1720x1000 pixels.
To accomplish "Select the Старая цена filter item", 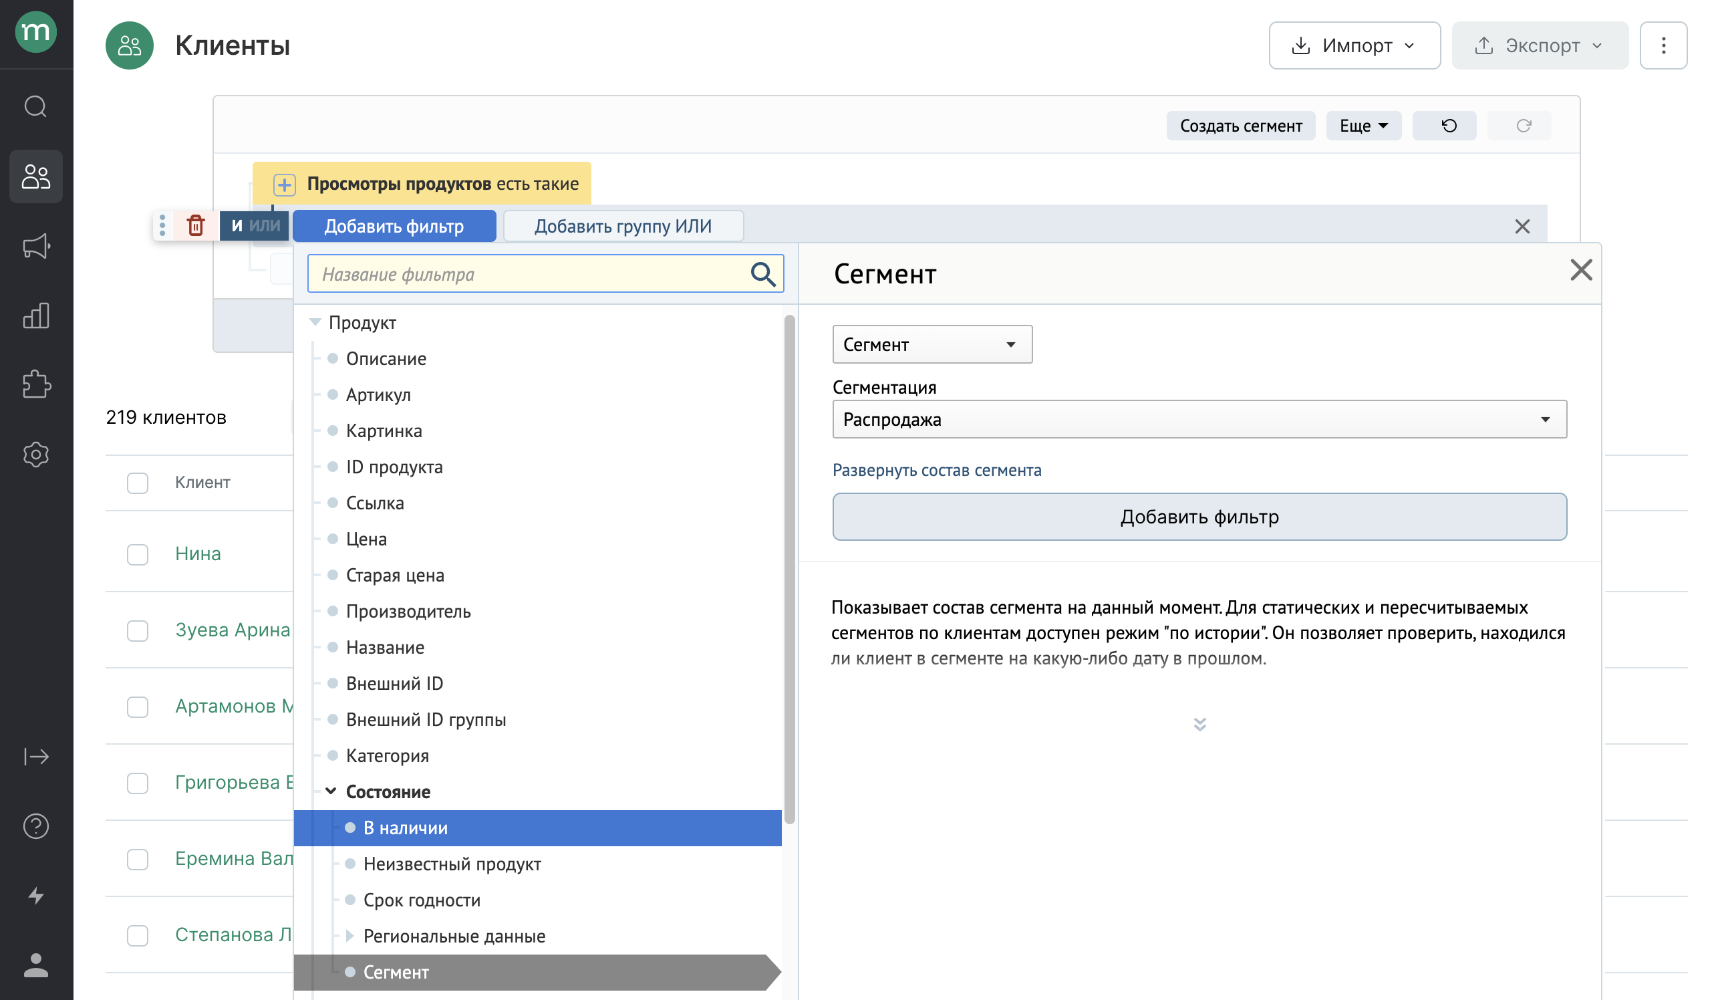I will (x=394, y=575).
